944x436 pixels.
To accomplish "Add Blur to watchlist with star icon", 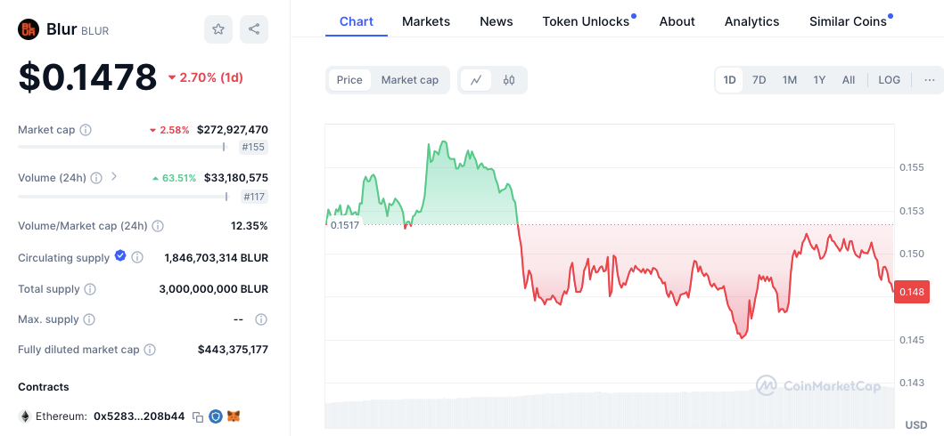I will 218,29.
